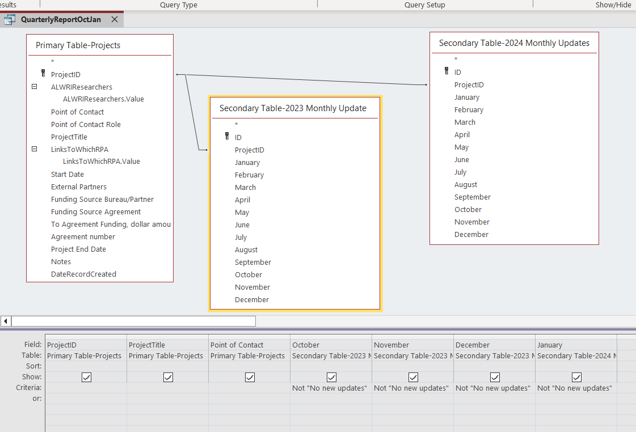
Task: Select the Primary Table-Projects title bar
Action: [x=100, y=45]
